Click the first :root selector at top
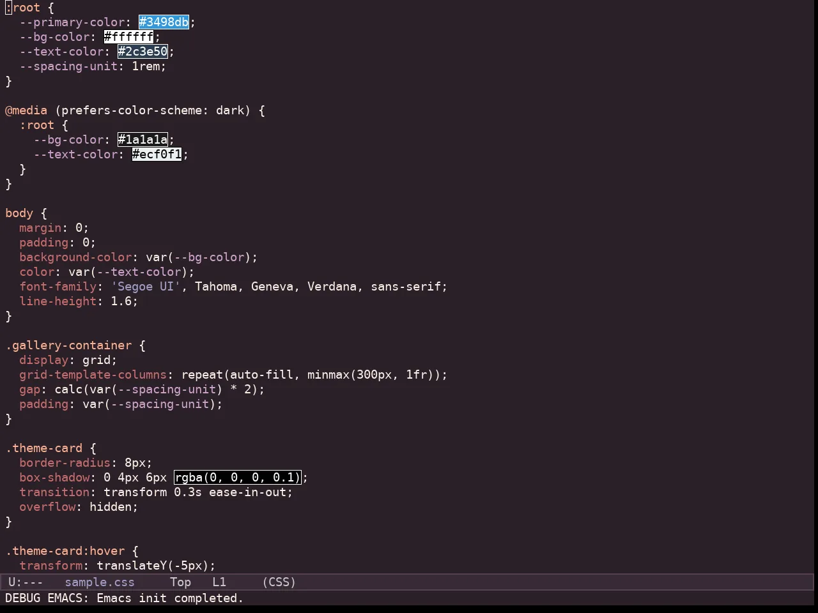This screenshot has height=613, width=818. pos(22,8)
